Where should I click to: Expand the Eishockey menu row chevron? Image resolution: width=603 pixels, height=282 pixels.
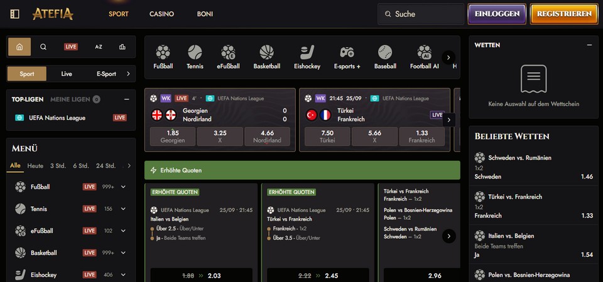(x=123, y=274)
